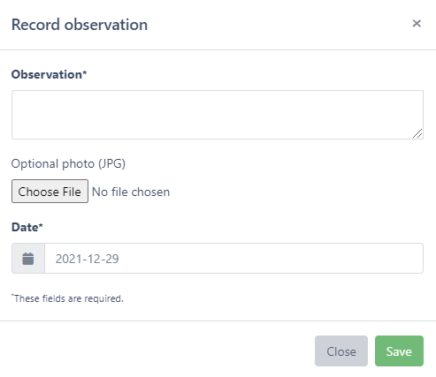Dismiss the dialog with the X icon

point(417,23)
